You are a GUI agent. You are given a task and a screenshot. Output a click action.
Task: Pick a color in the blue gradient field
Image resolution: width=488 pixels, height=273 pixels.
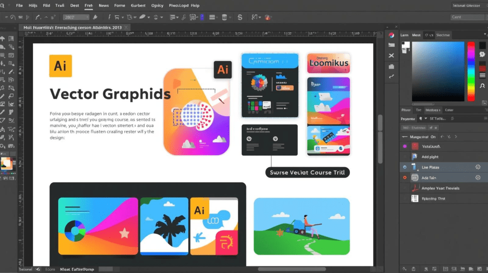(x=438, y=71)
